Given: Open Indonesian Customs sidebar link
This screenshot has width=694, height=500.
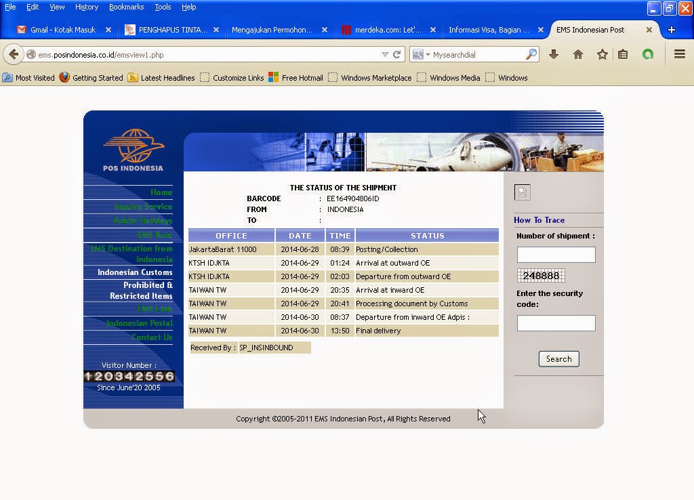Looking at the screenshot, I should tap(135, 272).
